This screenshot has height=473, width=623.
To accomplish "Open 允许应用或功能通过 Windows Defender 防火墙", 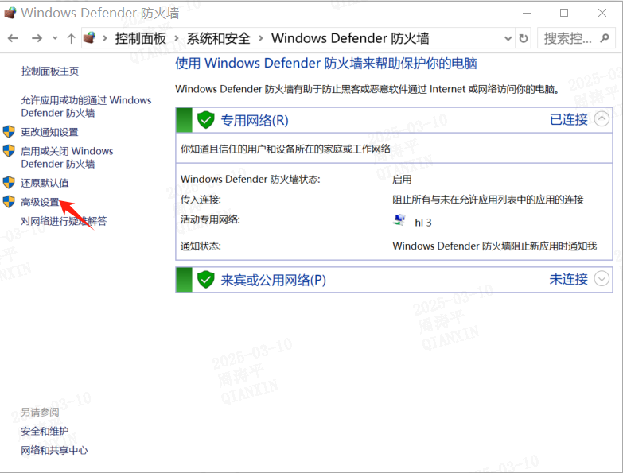I will click(x=86, y=107).
